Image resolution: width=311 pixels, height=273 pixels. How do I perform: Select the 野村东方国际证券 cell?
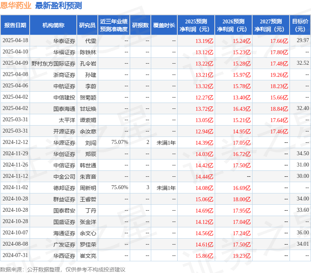[x=53, y=64]
